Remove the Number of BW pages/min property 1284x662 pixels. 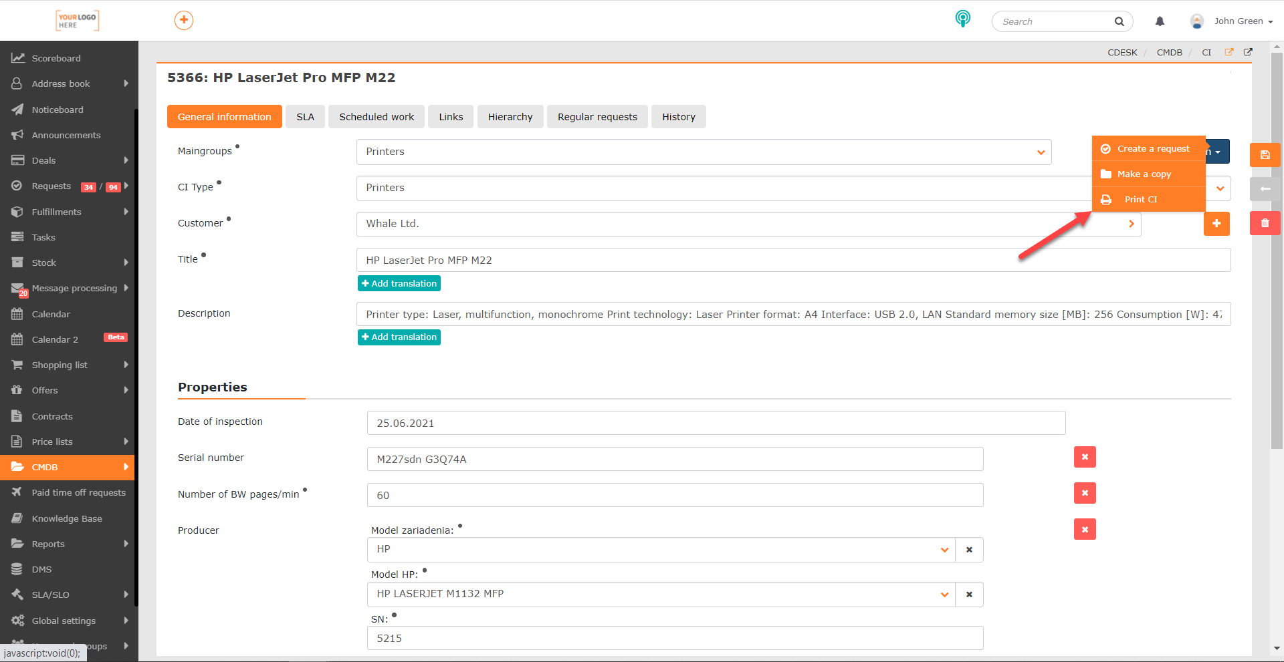click(x=1085, y=493)
